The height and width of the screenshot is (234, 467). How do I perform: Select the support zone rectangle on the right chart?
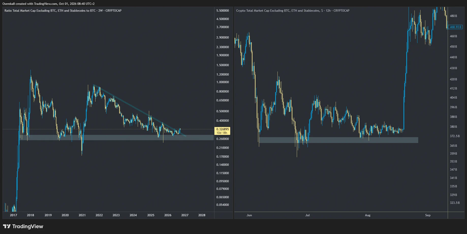pyautogui.click(x=338, y=140)
